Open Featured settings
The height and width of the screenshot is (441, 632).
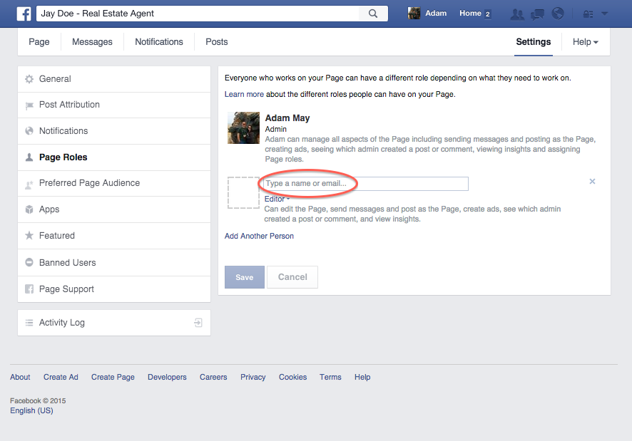click(114, 236)
